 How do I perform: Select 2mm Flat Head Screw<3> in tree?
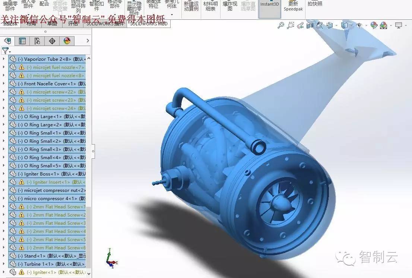click(47, 223)
